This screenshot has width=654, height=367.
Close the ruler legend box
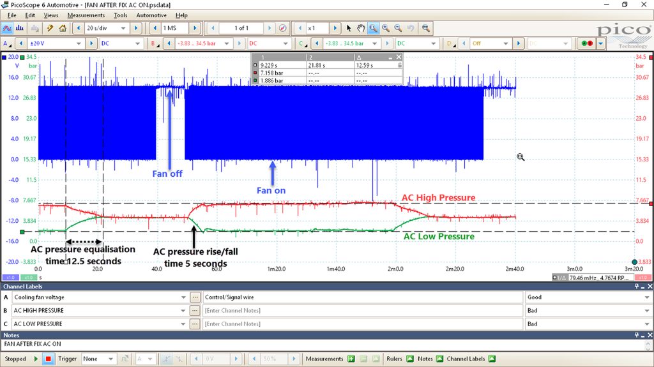click(399, 57)
